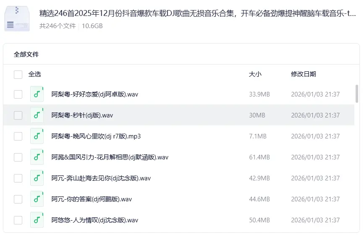Click music icon for 阿悠悠-人为情叹(dj沈念版).wav

point(37,220)
